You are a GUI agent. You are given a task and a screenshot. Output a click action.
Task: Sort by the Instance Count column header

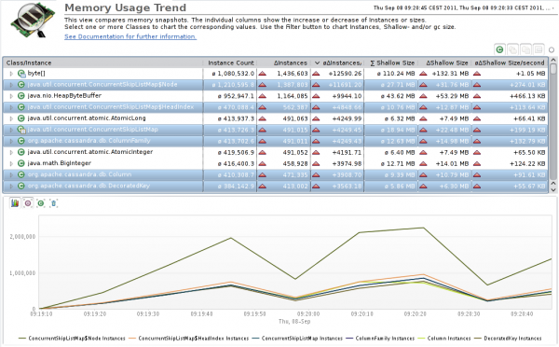(x=230, y=62)
